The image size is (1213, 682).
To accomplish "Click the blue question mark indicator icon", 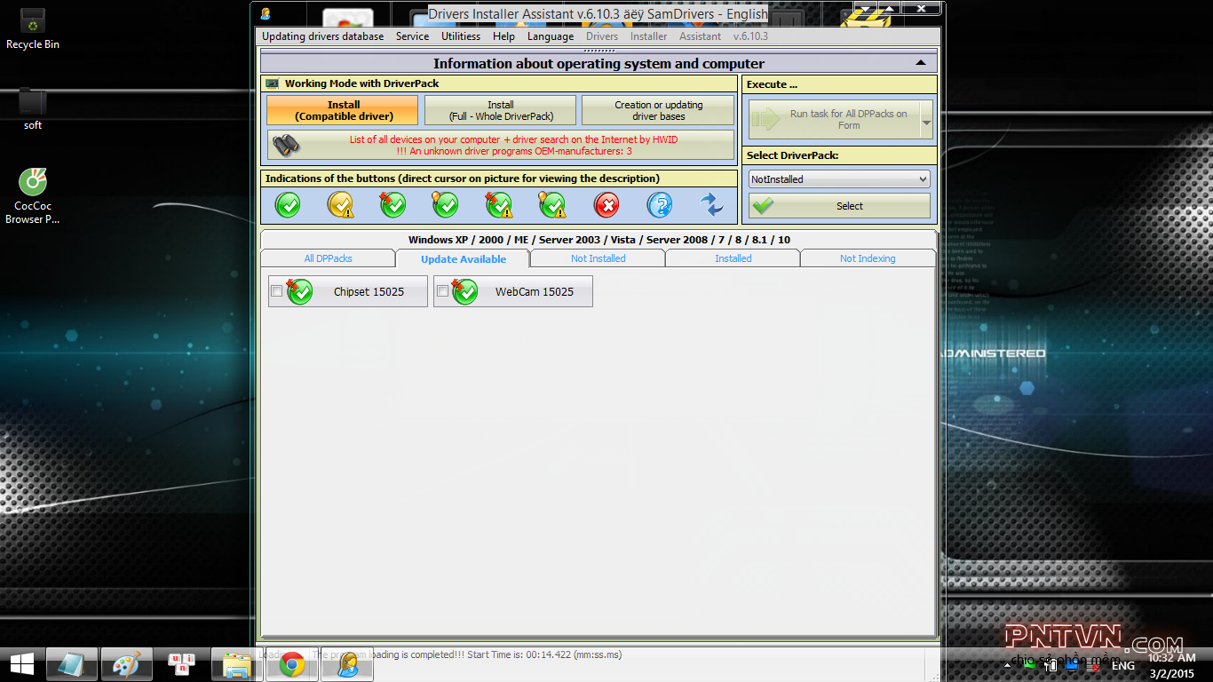I will pos(660,205).
